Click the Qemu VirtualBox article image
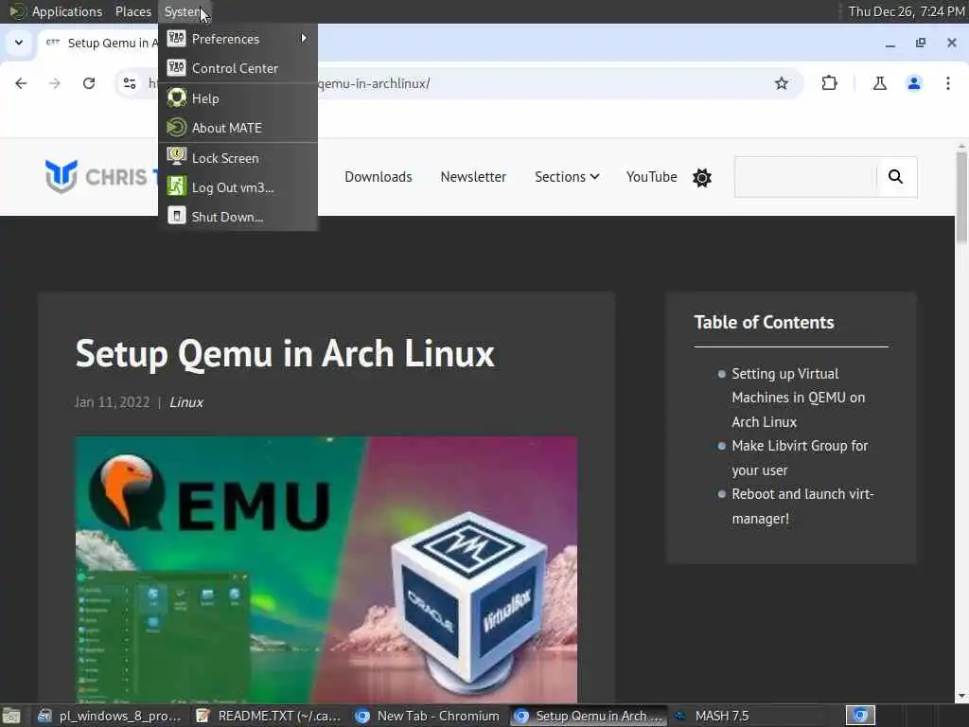Screen dimensions: 969x727 point(326,569)
